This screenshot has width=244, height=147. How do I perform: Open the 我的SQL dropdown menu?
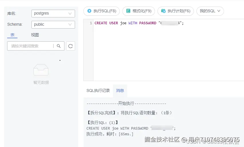(x=210, y=11)
